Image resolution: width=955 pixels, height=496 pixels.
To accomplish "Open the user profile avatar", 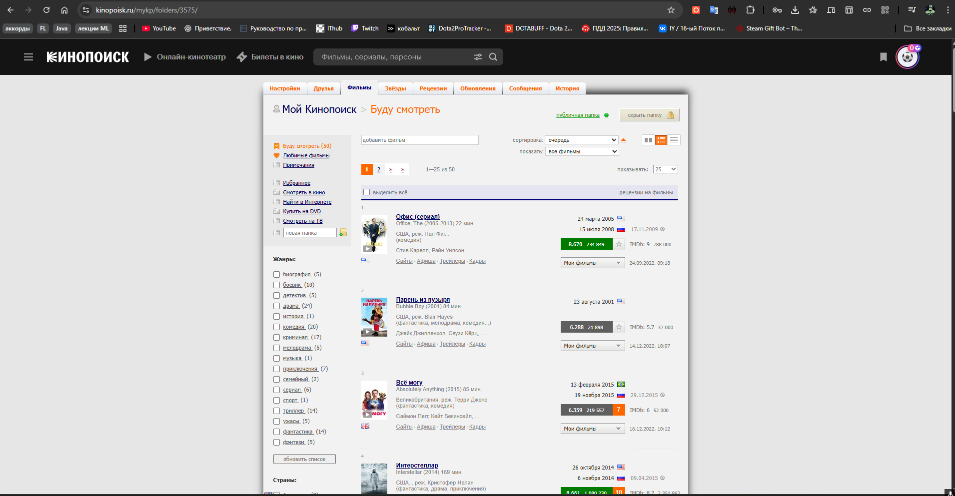I will pyautogui.click(x=908, y=57).
